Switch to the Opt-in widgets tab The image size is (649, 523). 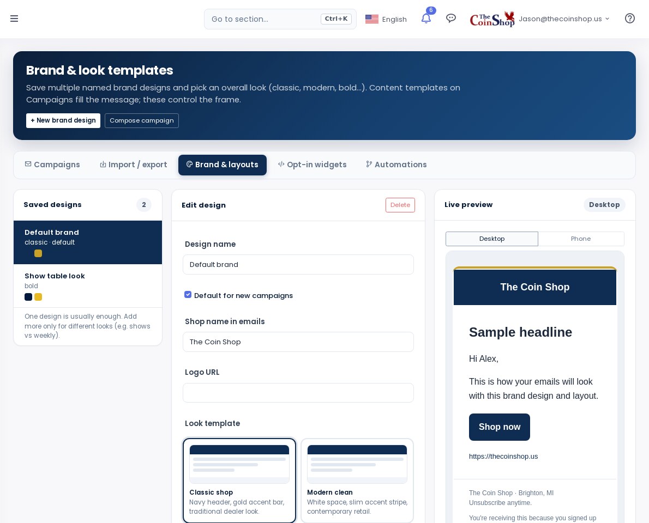[312, 165]
